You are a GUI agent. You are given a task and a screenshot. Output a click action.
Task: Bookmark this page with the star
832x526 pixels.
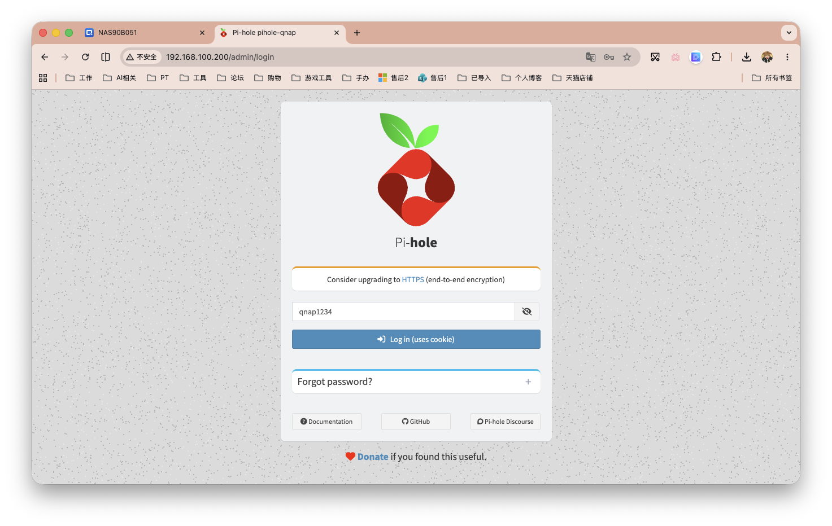(x=627, y=57)
